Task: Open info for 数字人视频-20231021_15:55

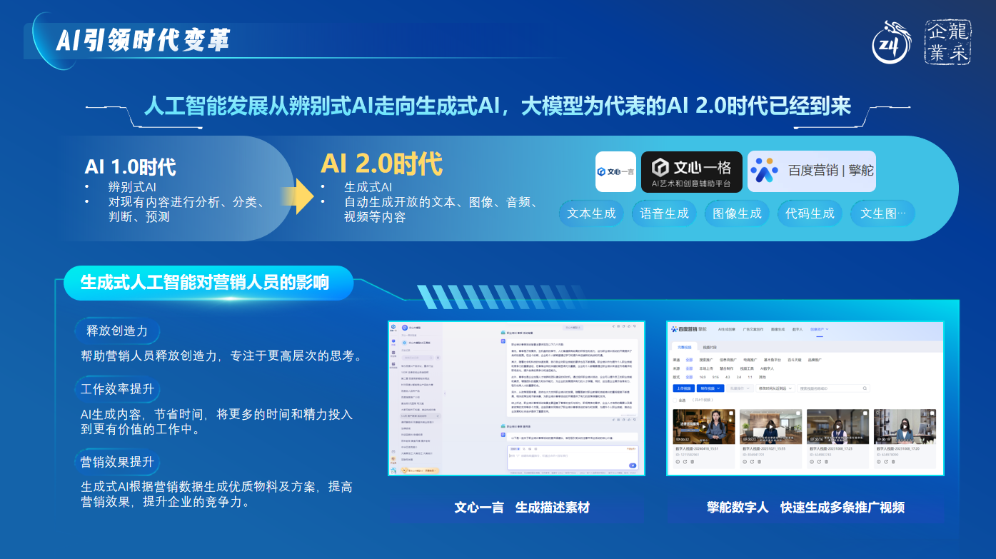Action: click(745, 462)
